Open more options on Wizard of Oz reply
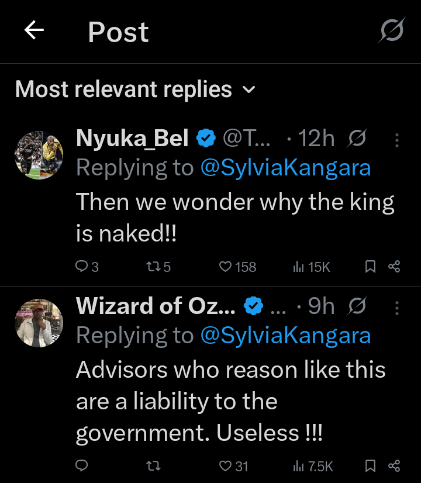Viewport: 421px width, 483px height. pos(397,308)
